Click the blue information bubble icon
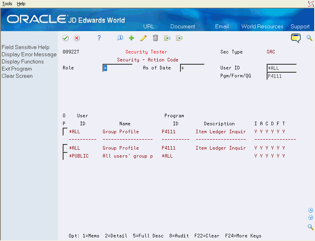The image size is (315, 241). (120, 38)
